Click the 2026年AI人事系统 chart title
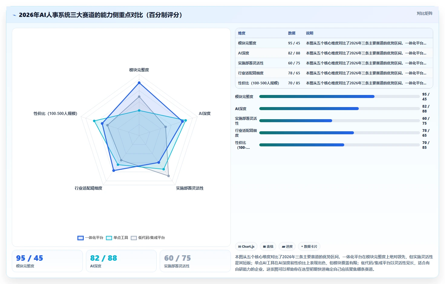Image resolution: width=445 pixels, height=284 pixels. pyautogui.click(x=102, y=15)
